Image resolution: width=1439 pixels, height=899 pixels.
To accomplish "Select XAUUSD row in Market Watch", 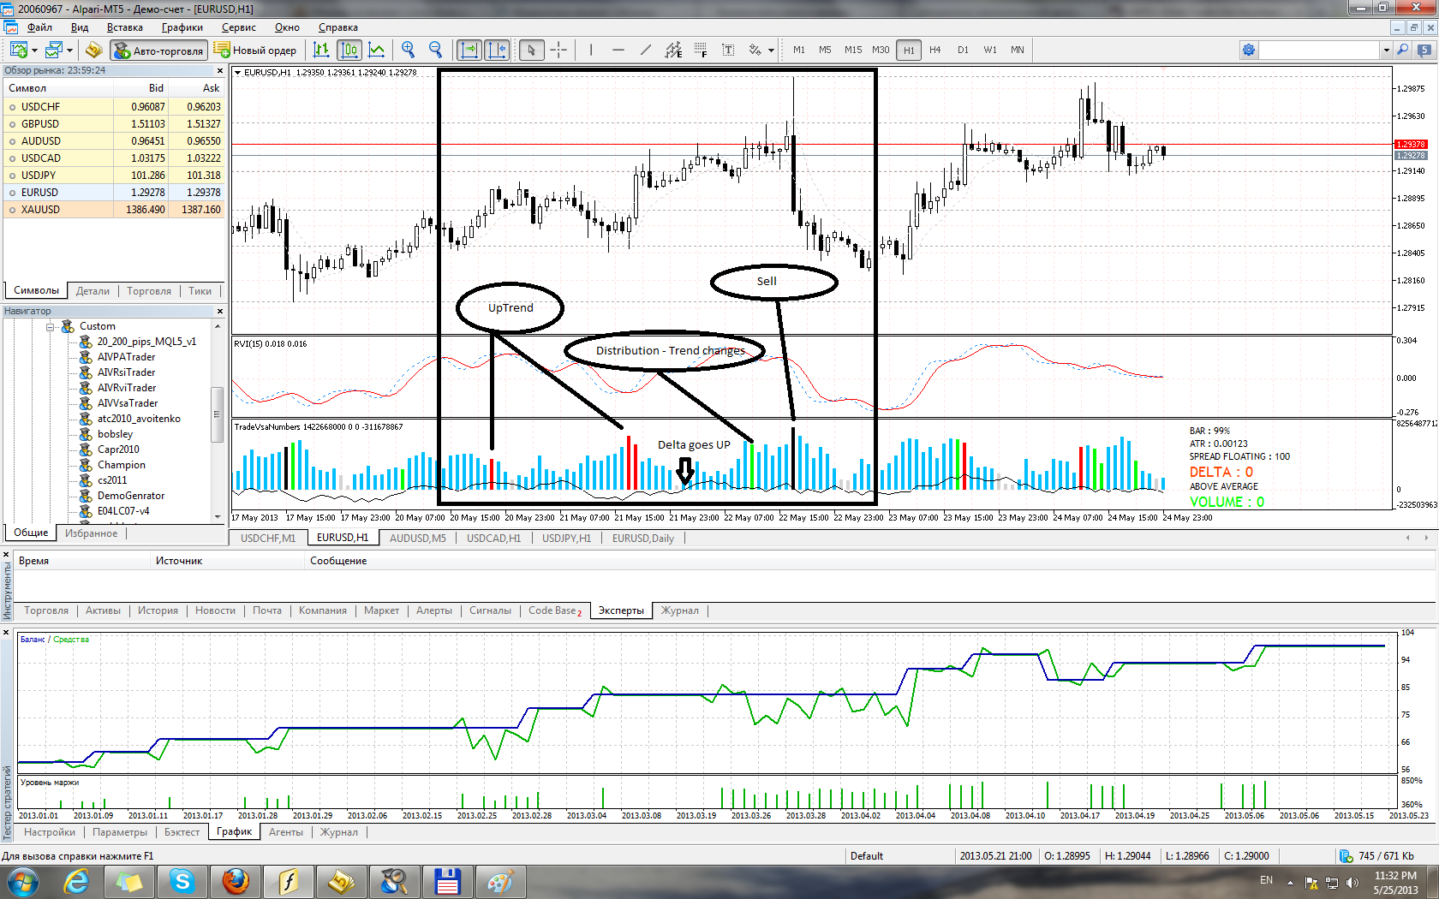I will click(x=114, y=209).
